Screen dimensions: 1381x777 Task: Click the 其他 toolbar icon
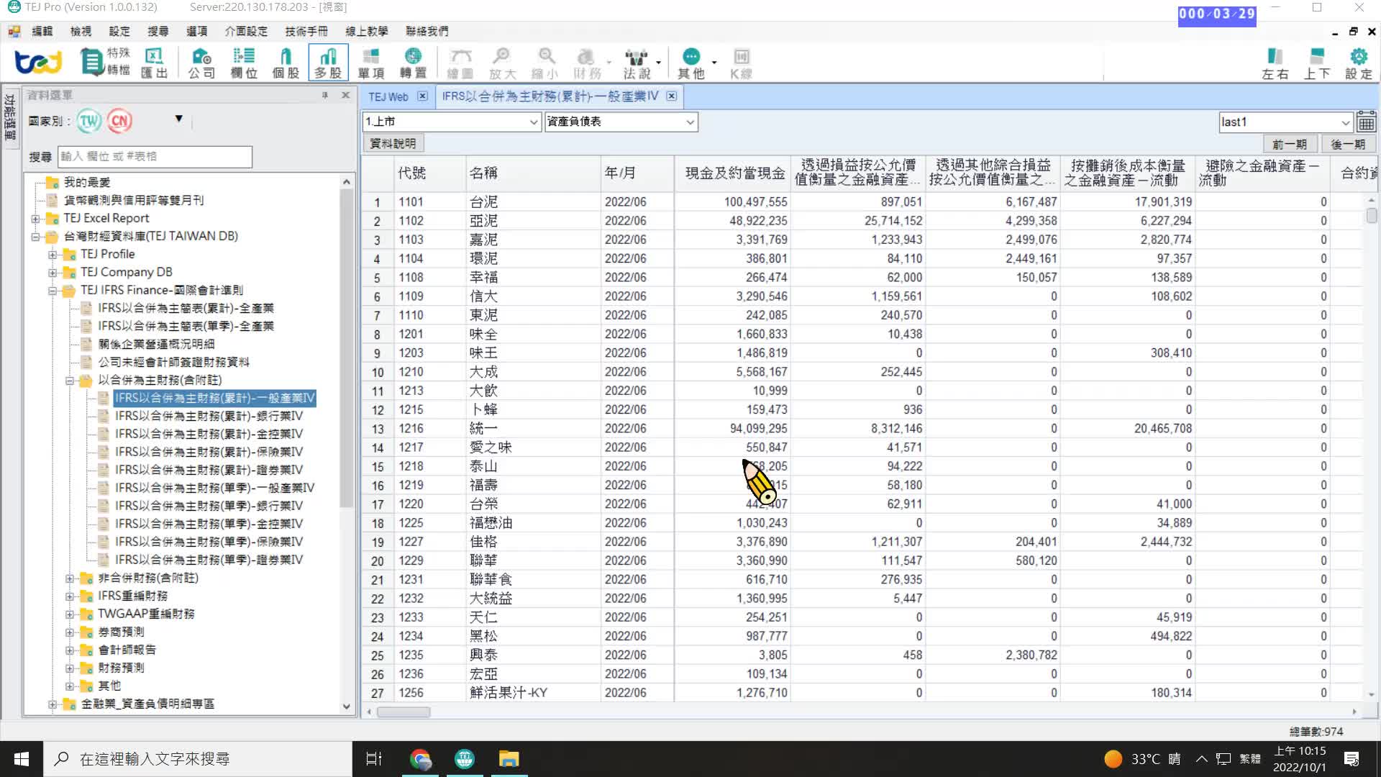[691, 63]
